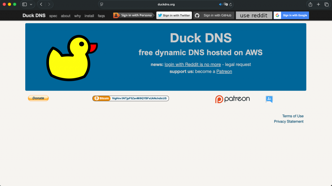Click the blue Google contacts icon

[x=269, y=99]
